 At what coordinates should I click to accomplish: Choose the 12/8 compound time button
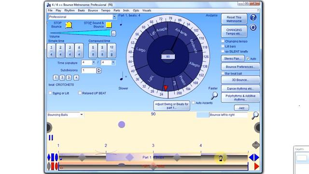112,50
